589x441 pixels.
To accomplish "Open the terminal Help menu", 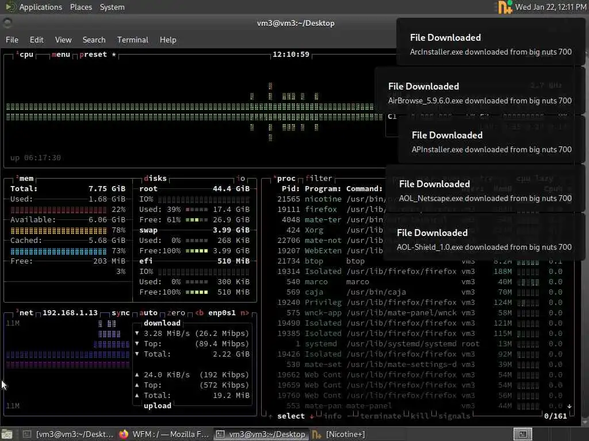I will 168,40.
